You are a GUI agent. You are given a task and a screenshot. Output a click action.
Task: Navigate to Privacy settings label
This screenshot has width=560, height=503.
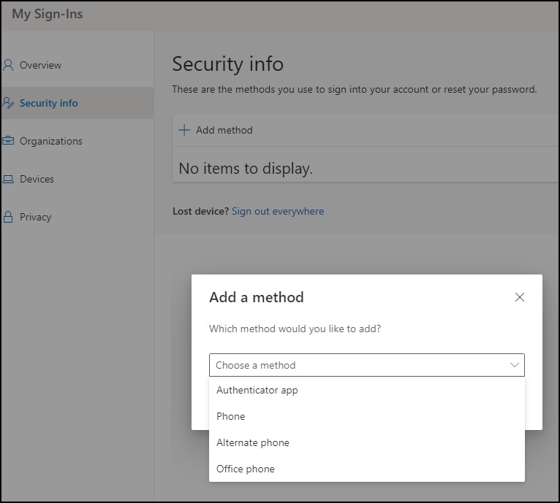click(36, 217)
